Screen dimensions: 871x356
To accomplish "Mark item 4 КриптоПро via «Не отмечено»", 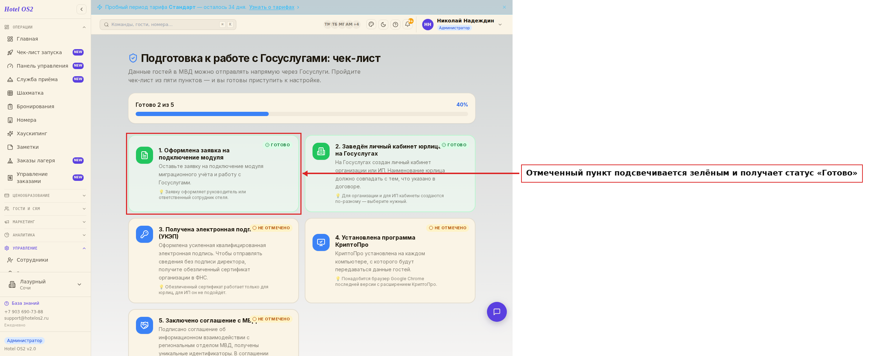I will point(448,228).
